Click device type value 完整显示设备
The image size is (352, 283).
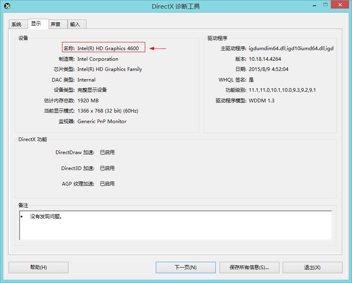pos(92,90)
